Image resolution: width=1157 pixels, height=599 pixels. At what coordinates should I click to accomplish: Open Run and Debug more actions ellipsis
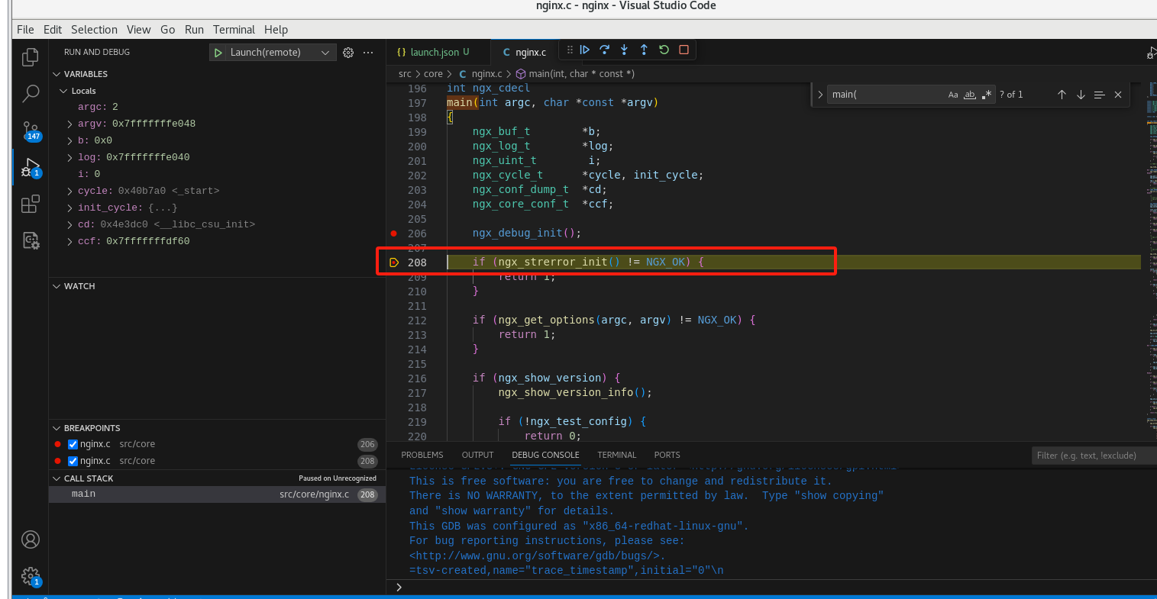[x=368, y=53]
